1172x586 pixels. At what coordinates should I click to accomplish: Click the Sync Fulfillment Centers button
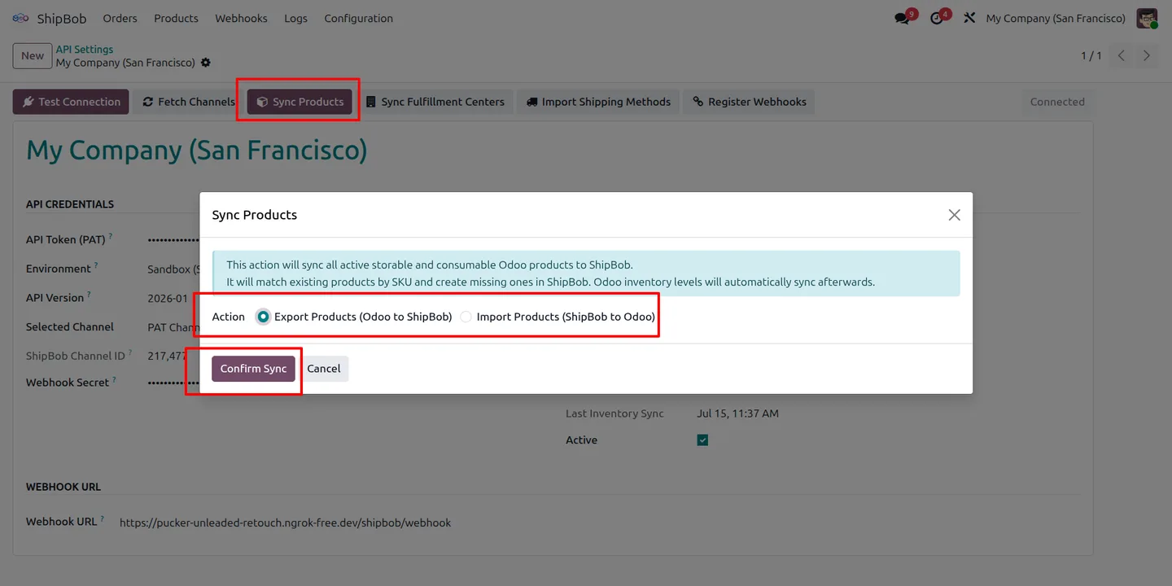click(435, 102)
